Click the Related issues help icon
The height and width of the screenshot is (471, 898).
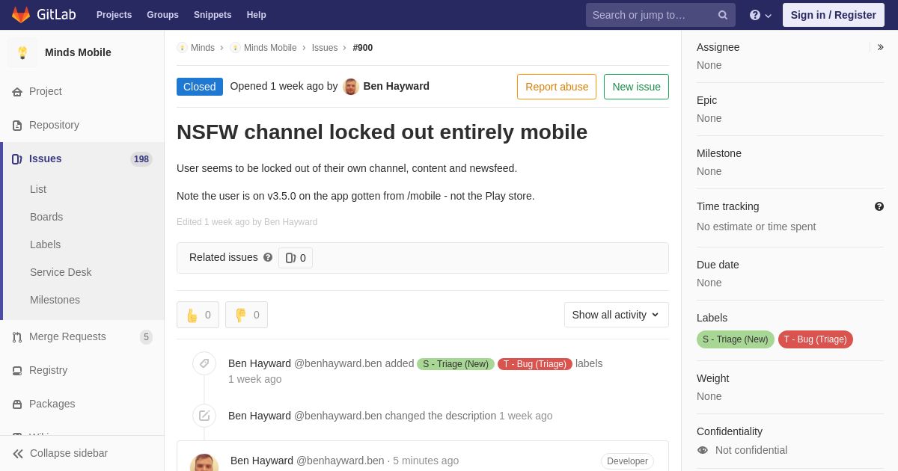pyautogui.click(x=268, y=257)
